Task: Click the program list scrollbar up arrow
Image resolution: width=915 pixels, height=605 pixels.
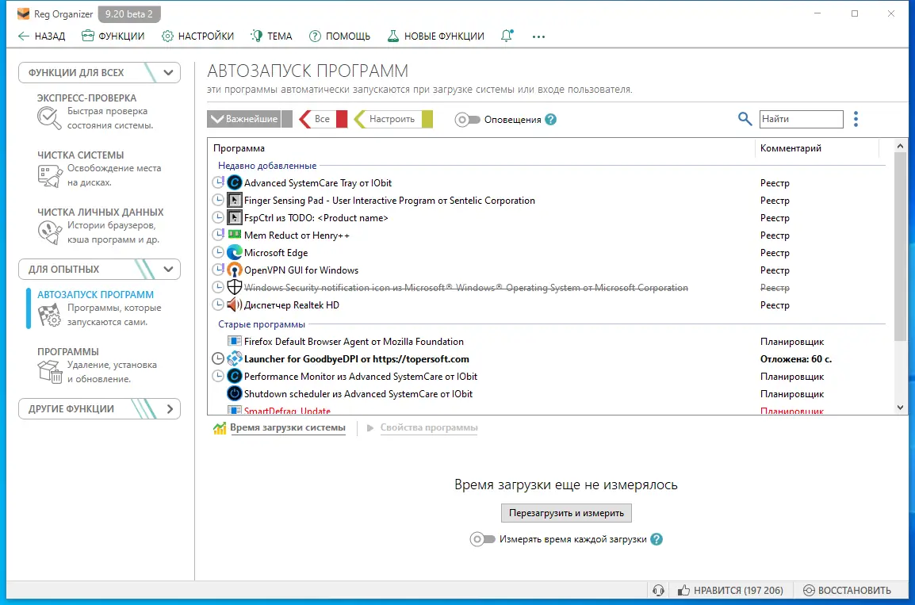Action: coord(900,146)
